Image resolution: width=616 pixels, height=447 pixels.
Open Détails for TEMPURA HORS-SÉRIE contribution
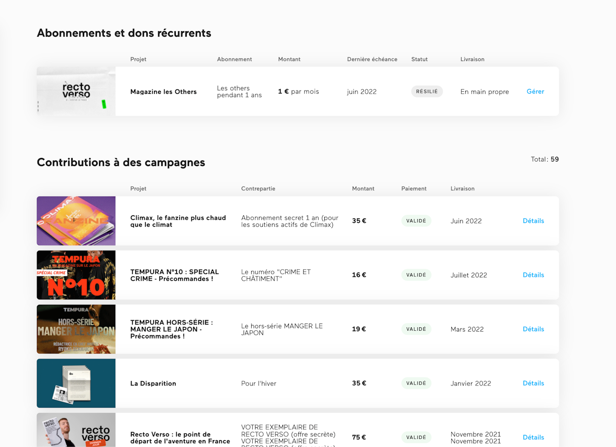pyautogui.click(x=533, y=329)
